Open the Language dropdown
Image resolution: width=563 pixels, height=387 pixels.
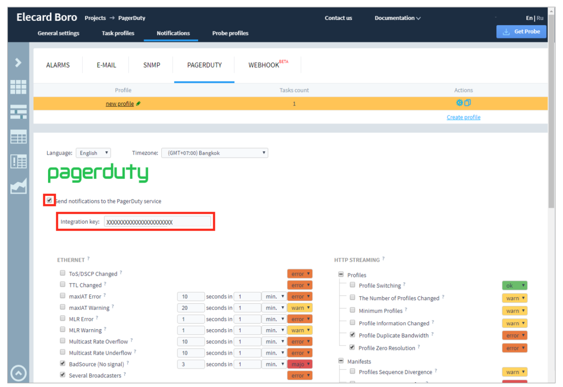[x=93, y=153]
